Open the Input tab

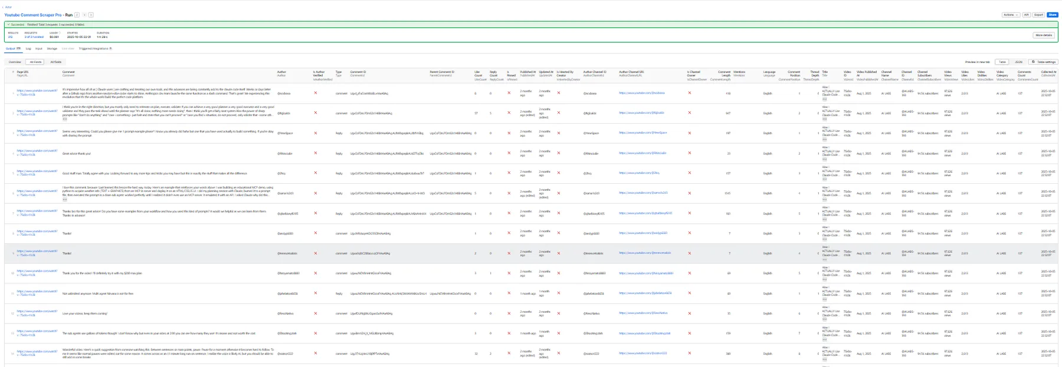pyautogui.click(x=39, y=49)
